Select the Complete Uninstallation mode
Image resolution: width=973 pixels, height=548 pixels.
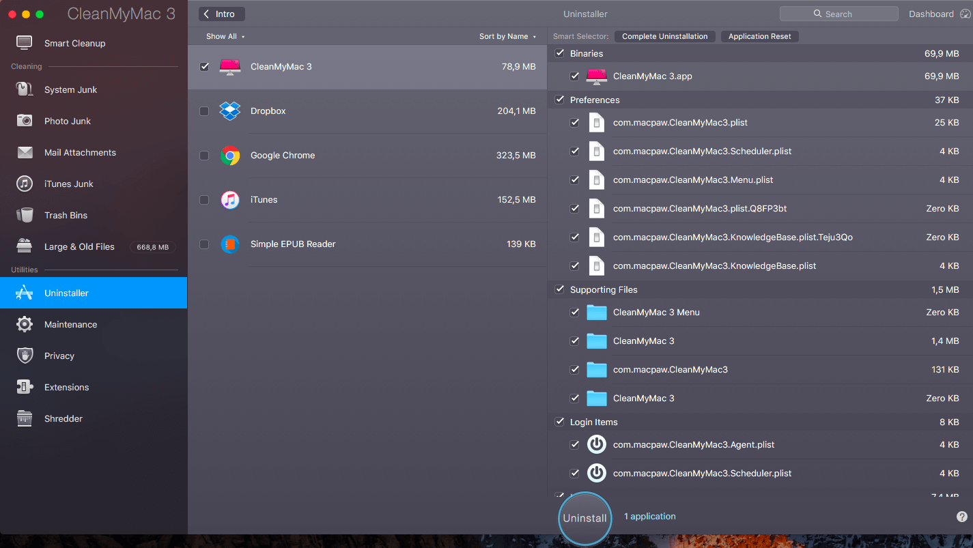click(x=664, y=36)
